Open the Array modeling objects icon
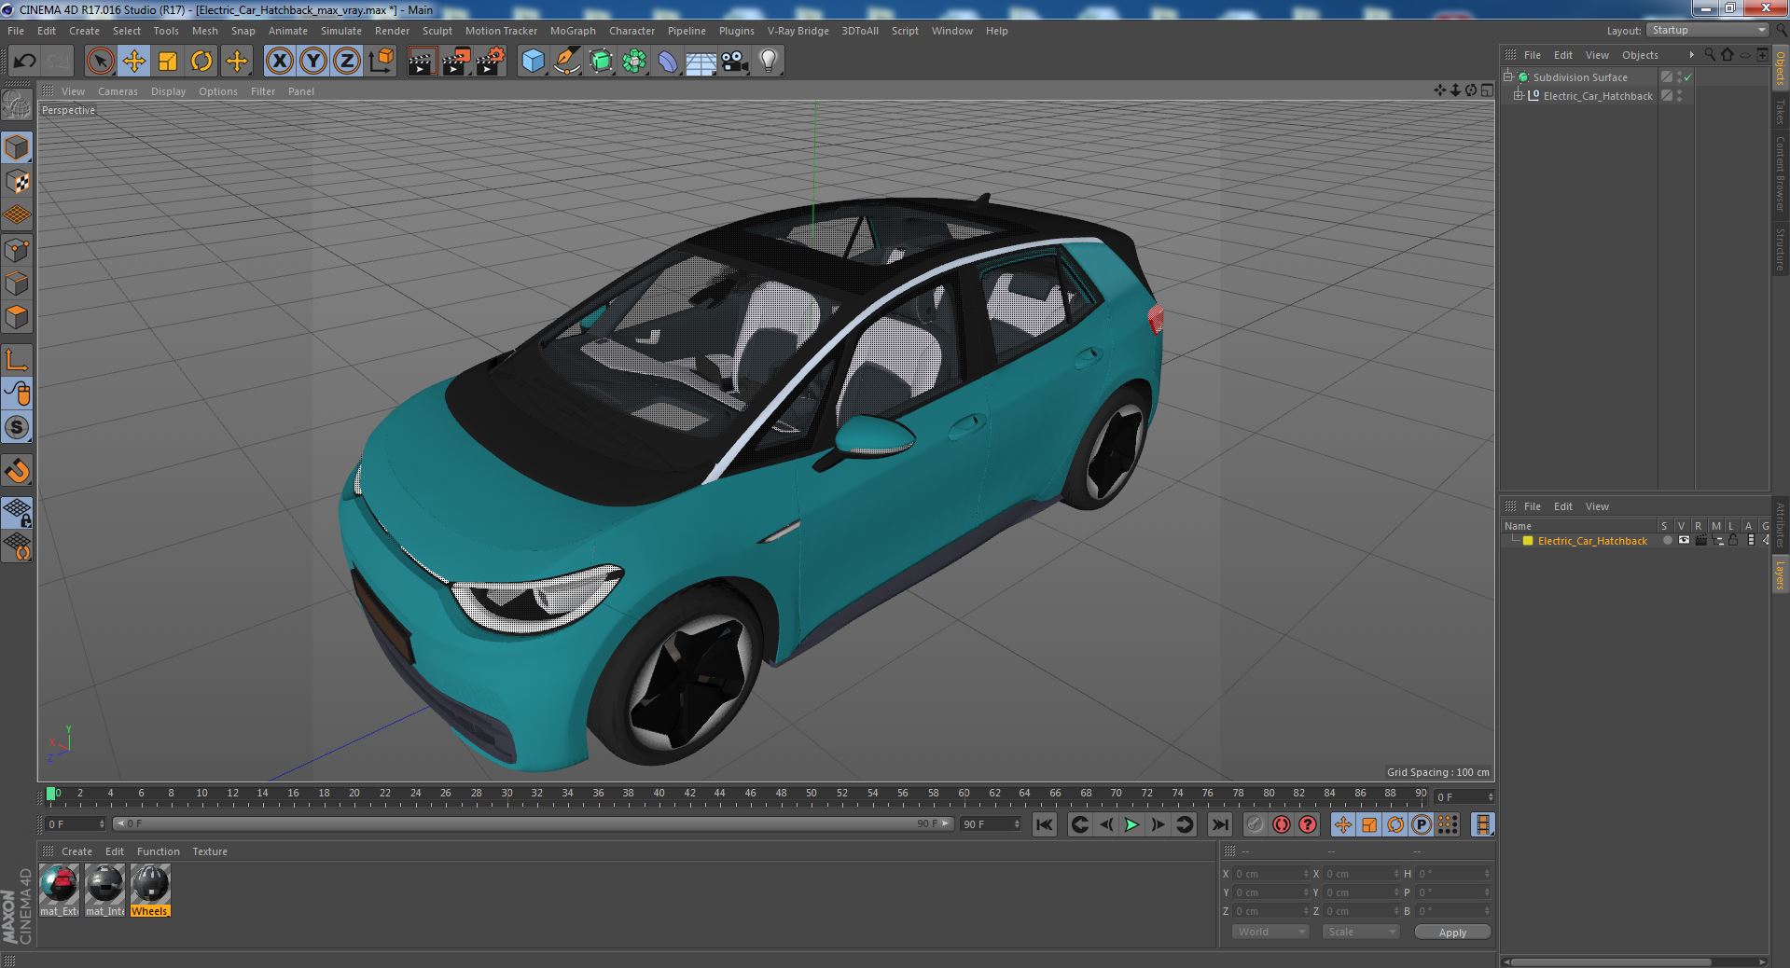Screen dimensions: 1790x968 pyautogui.click(x=634, y=62)
